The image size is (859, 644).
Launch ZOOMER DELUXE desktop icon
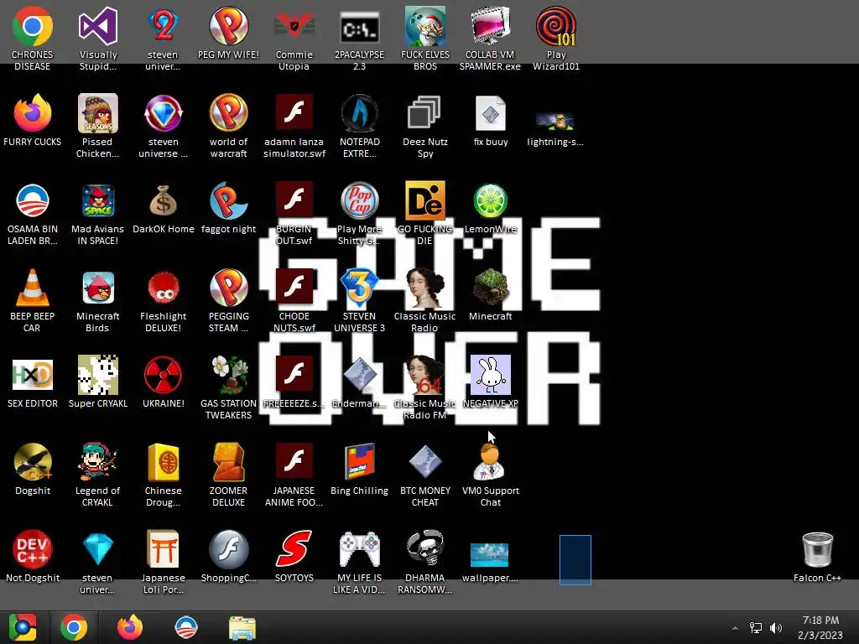pos(228,462)
